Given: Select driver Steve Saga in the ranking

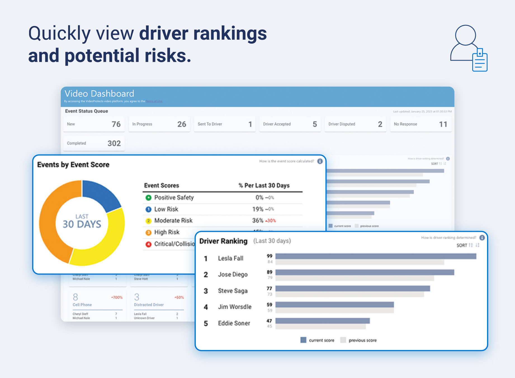Looking at the screenshot, I should 233,291.
